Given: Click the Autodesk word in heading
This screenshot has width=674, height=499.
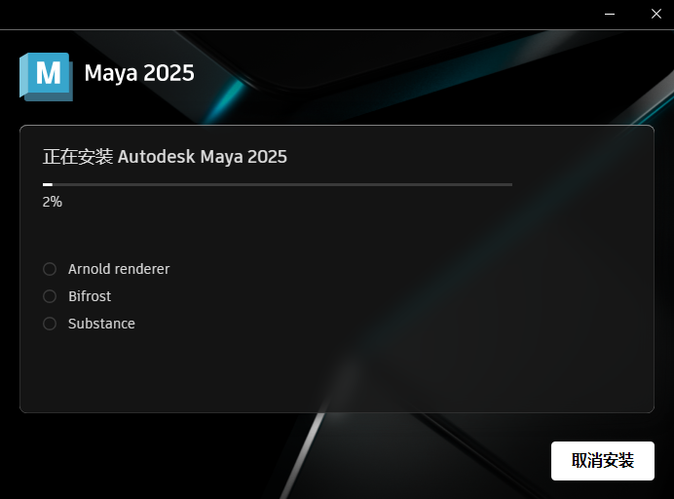Looking at the screenshot, I should pos(156,157).
